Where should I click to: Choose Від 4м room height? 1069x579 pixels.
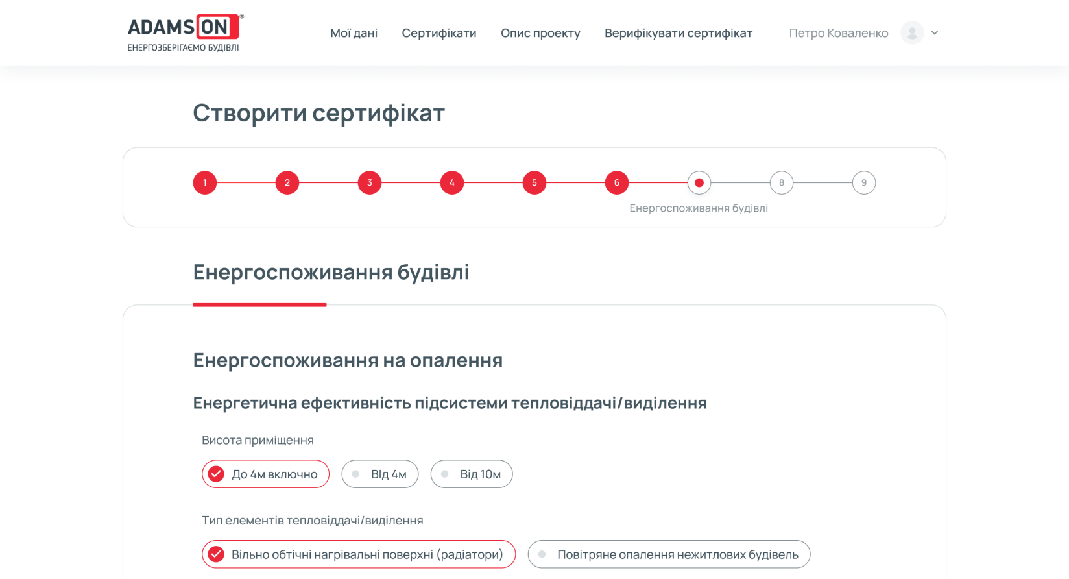pos(380,474)
